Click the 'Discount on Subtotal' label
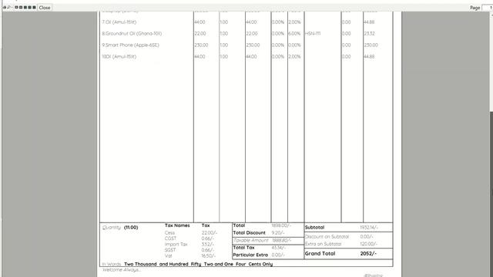Screen dimensions: 493x277 point(327,236)
